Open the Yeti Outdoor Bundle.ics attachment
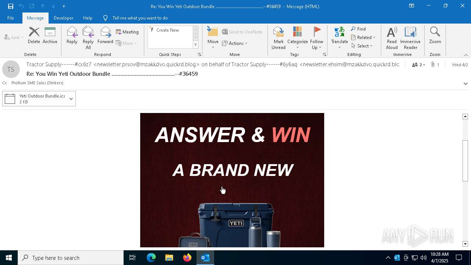The image size is (471, 265). click(35, 99)
